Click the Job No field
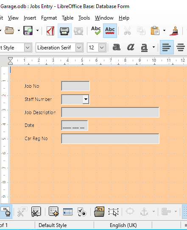Image resolution: width=187 pixels, height=230 pixels. [75, 86]
